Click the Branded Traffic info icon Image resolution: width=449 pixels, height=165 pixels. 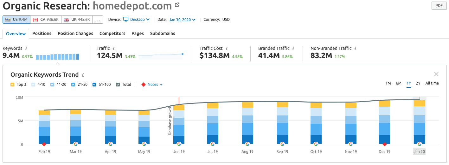click(x=293, y=49)
